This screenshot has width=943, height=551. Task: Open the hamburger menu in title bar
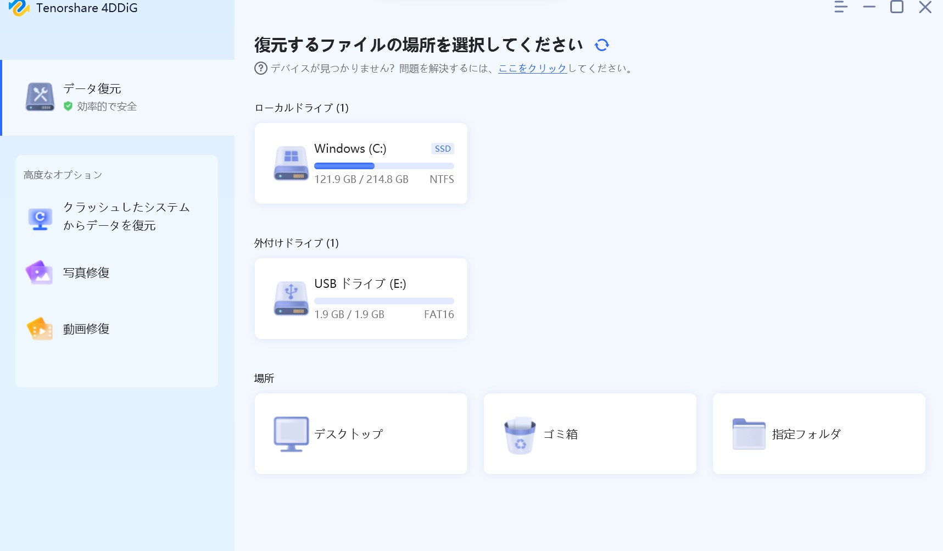pos(840,7)
